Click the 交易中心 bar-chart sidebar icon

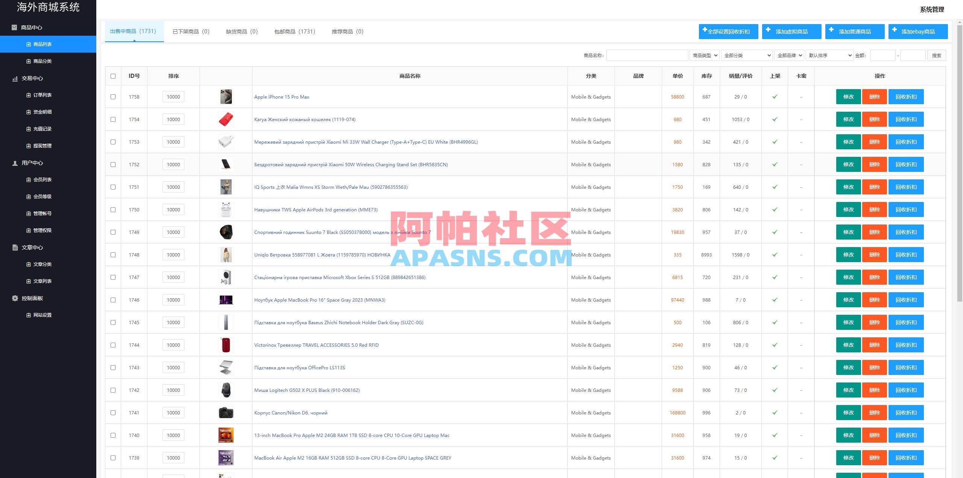tap(14, 79)
